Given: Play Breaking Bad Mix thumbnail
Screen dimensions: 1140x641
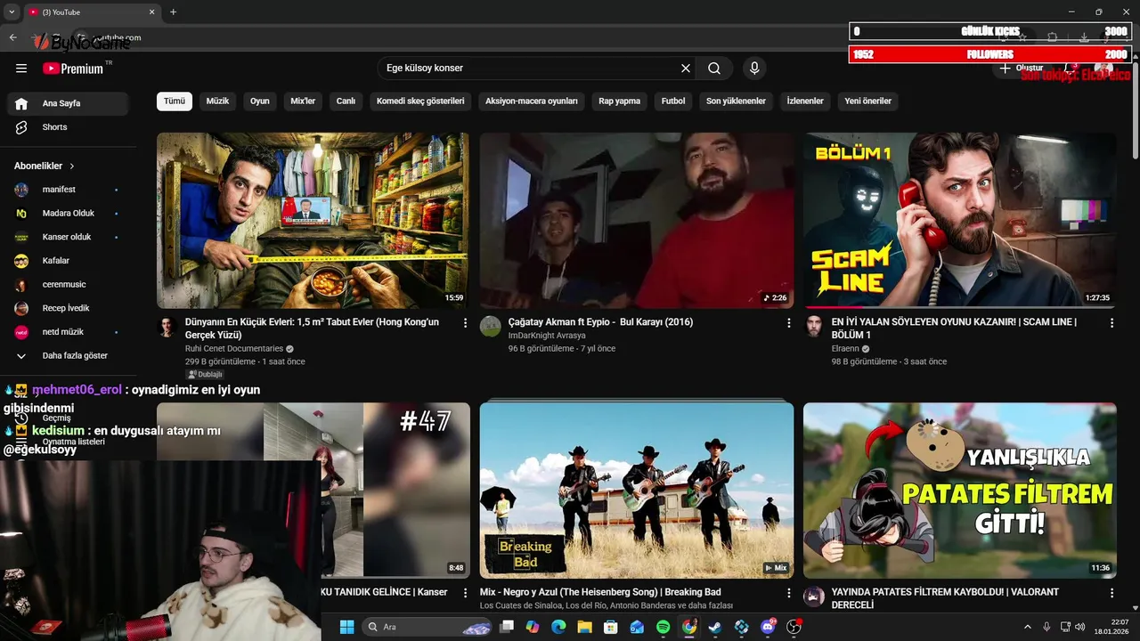Looking at the screenshot, I should [637, 491].
